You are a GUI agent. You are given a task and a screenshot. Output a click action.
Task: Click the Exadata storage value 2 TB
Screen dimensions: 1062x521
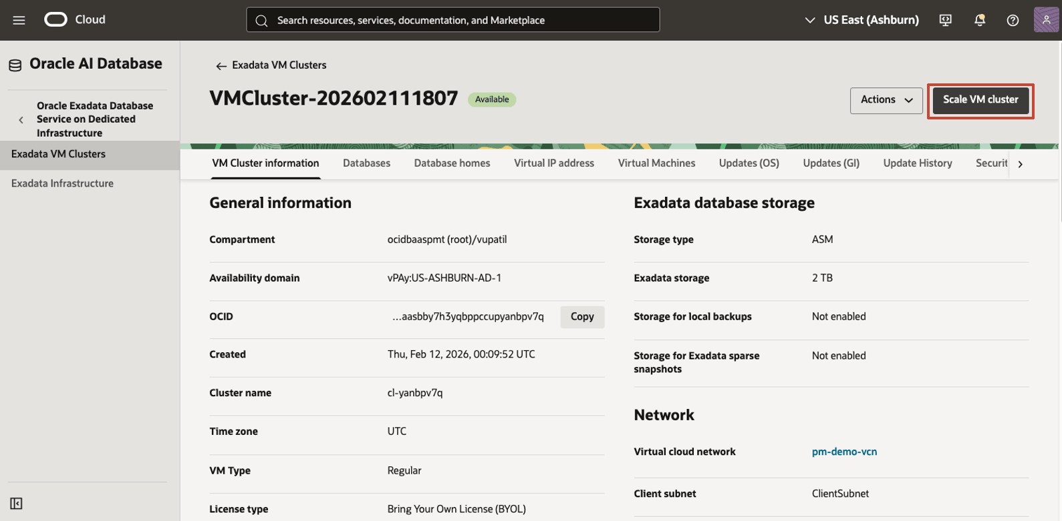tap(822, 278)
